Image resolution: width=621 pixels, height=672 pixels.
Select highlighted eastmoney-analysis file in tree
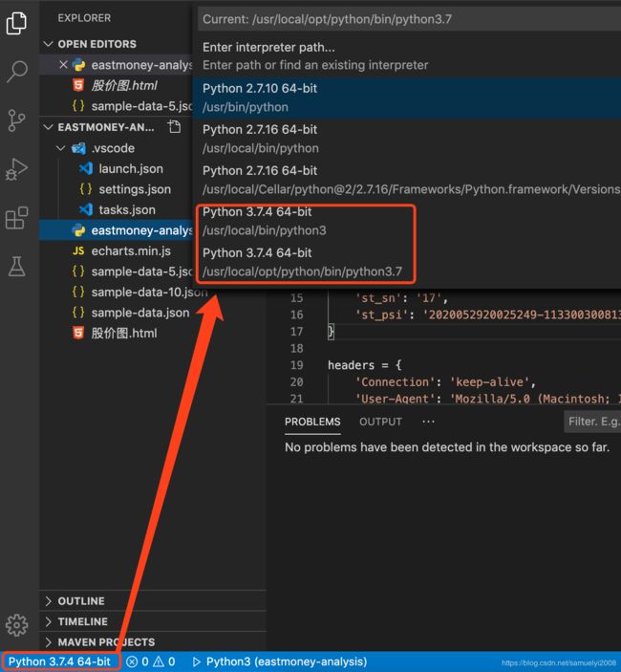(x=116, y=230)
